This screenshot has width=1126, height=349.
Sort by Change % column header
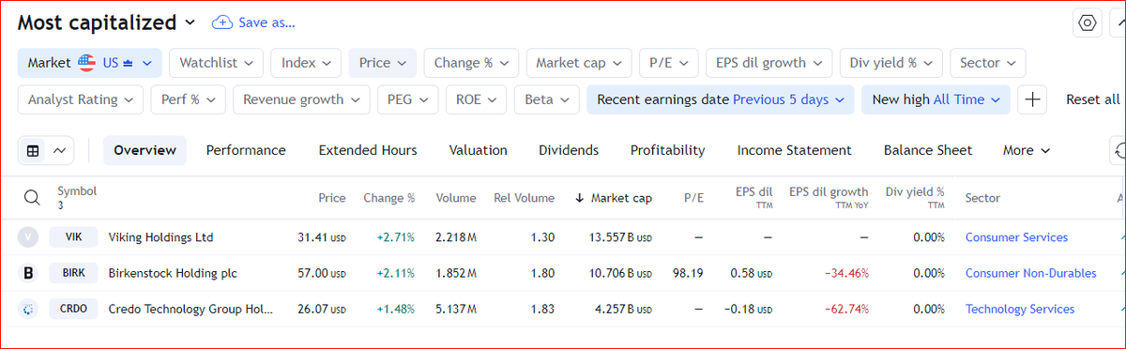point(389,198)
